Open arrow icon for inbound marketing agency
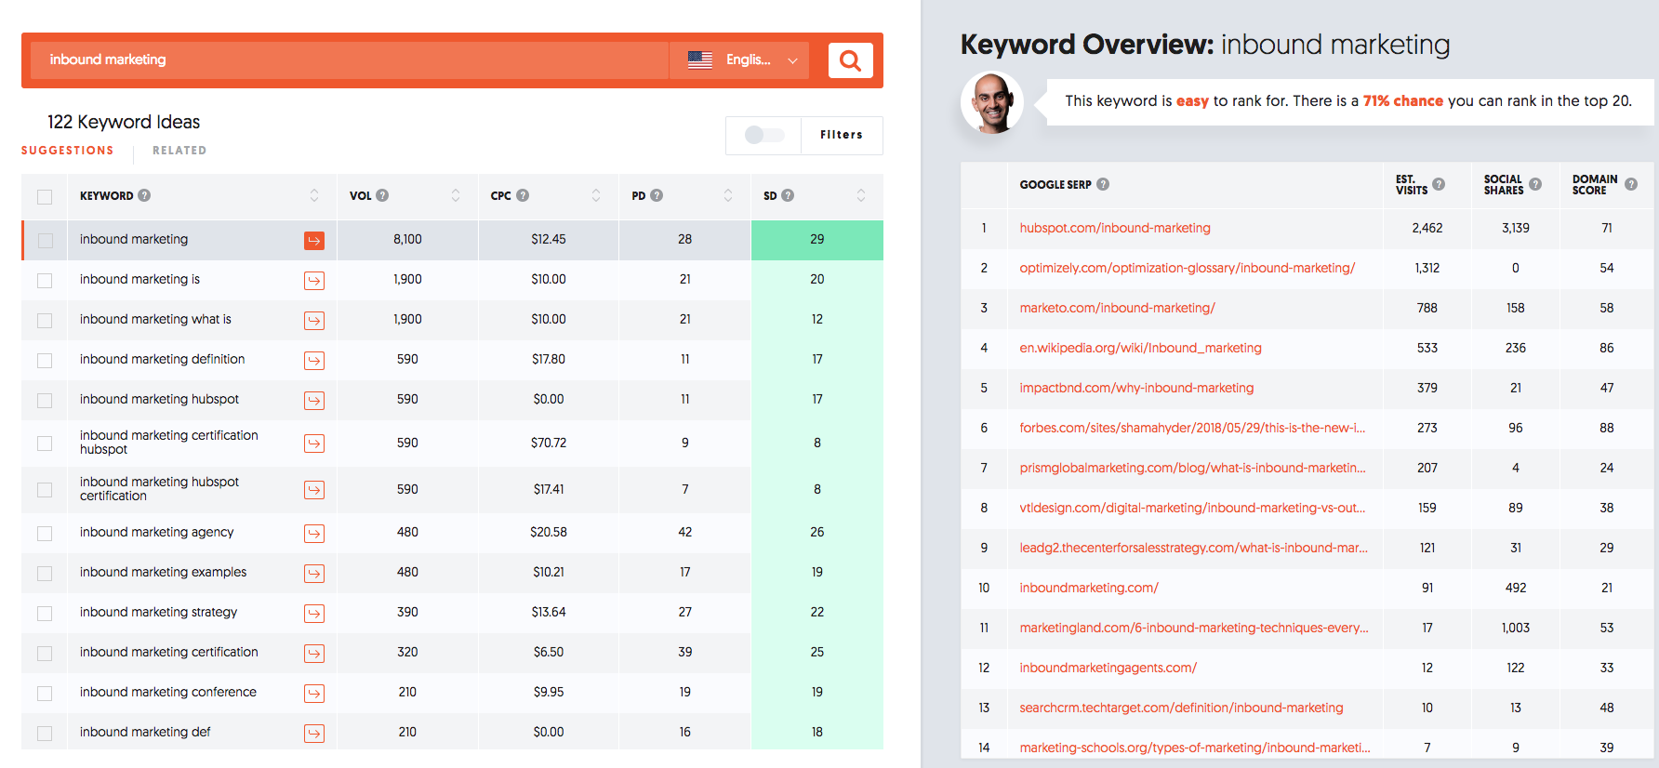Screen dimensions: 1659x768 (x=314, y=534)
